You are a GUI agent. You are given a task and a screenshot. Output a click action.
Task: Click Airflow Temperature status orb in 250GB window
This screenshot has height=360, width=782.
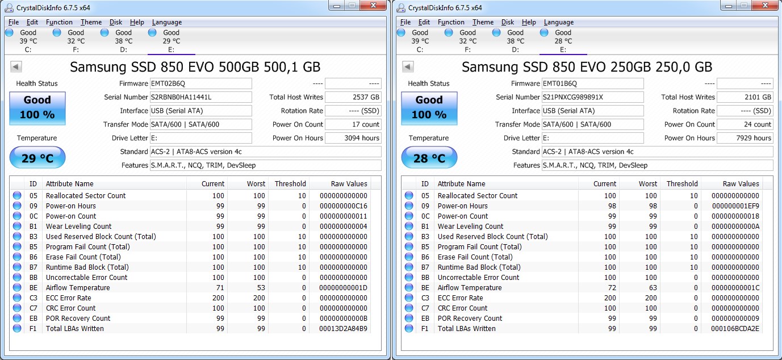click(x=409, y=288)
